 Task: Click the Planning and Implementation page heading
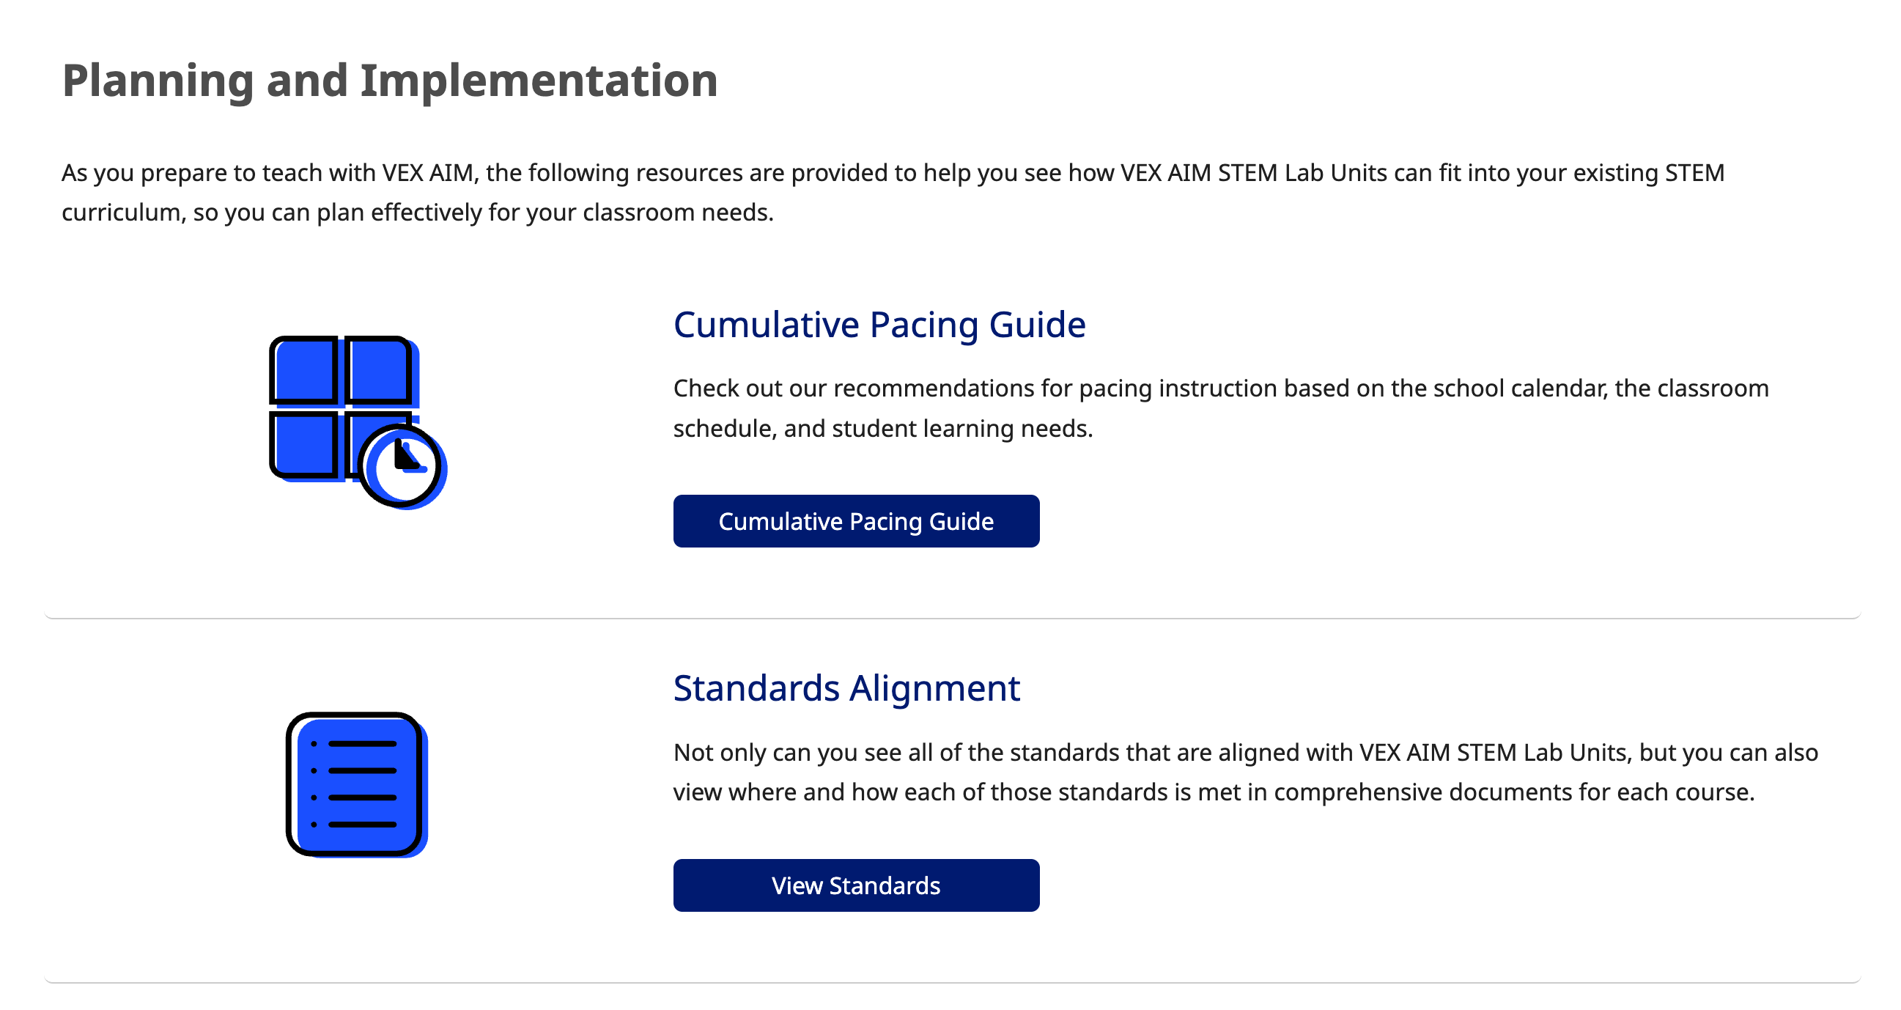pos(390,80)
